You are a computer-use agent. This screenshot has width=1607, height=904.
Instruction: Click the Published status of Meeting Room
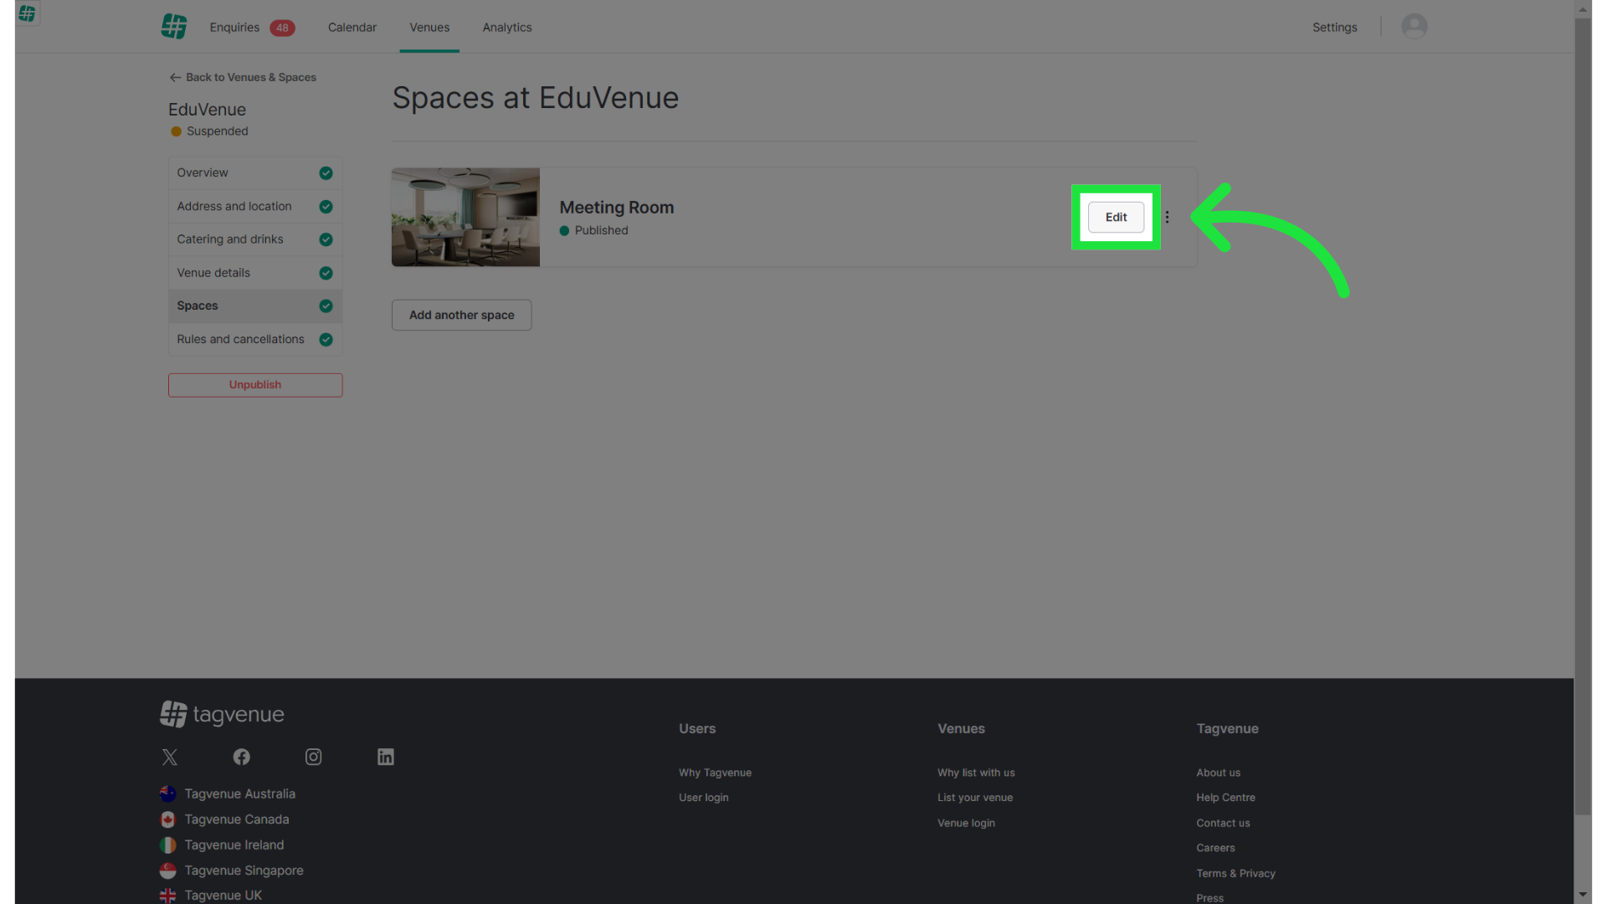tap(601, 231)
